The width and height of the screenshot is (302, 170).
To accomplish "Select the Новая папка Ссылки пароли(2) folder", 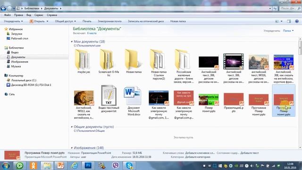I will tap(159, 64).
